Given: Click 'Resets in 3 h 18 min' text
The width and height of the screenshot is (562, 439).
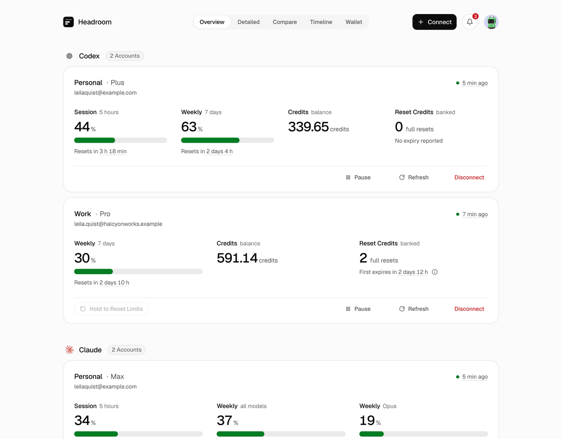Looking at the screenshot, I should (101, 151).
